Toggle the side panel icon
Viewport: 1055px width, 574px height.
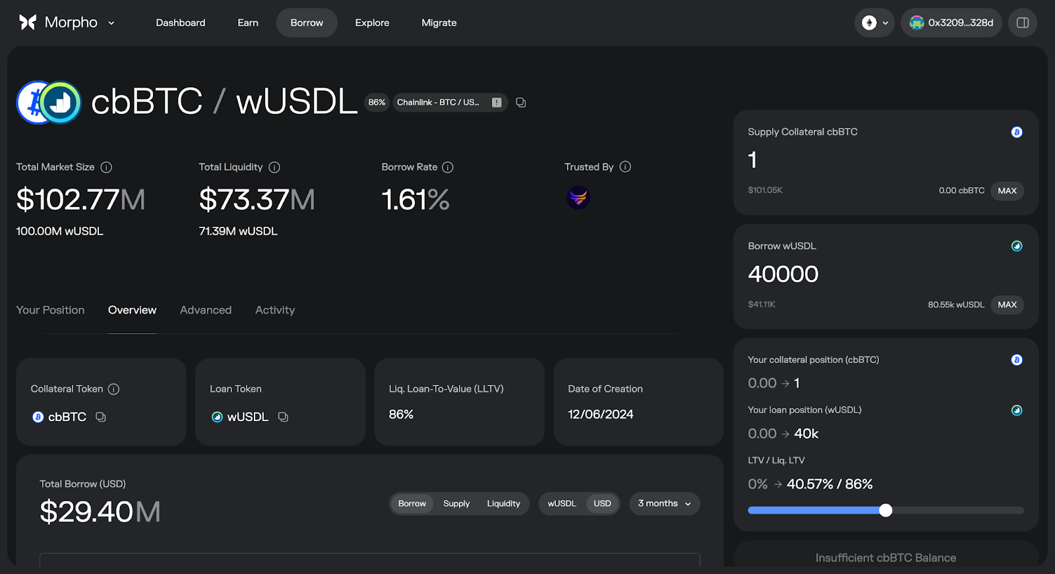tap(1023, 22)
